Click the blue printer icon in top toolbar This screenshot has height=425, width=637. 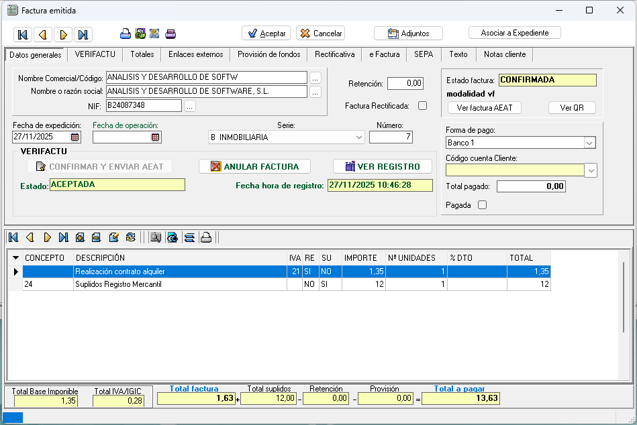(x=125, y=34)
